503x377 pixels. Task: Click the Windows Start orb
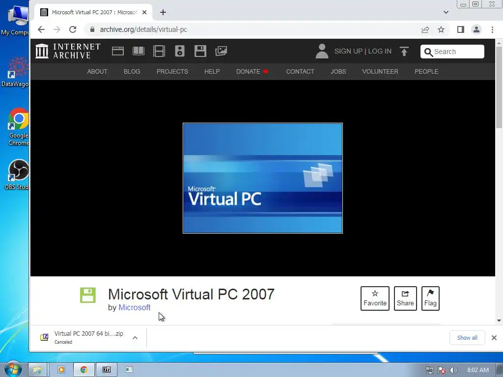tap(13, 369)
